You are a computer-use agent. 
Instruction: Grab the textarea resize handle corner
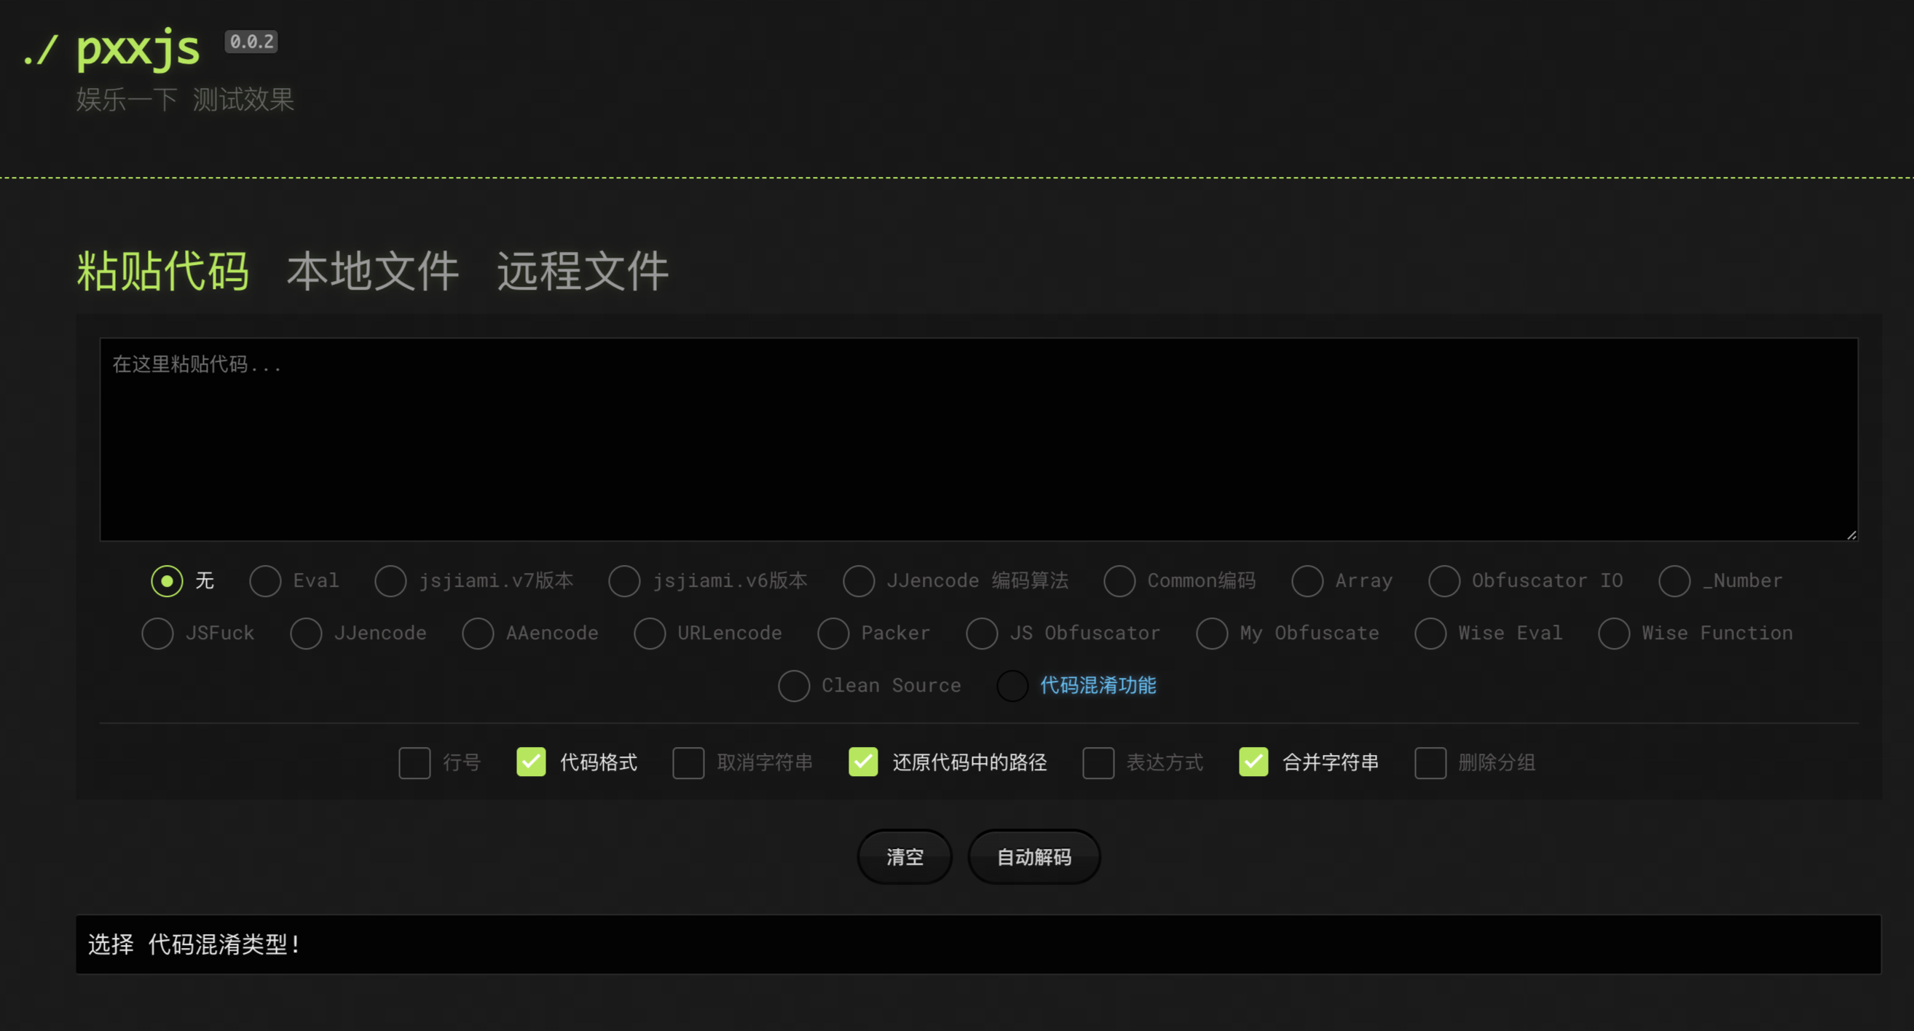pos(1851,535)
